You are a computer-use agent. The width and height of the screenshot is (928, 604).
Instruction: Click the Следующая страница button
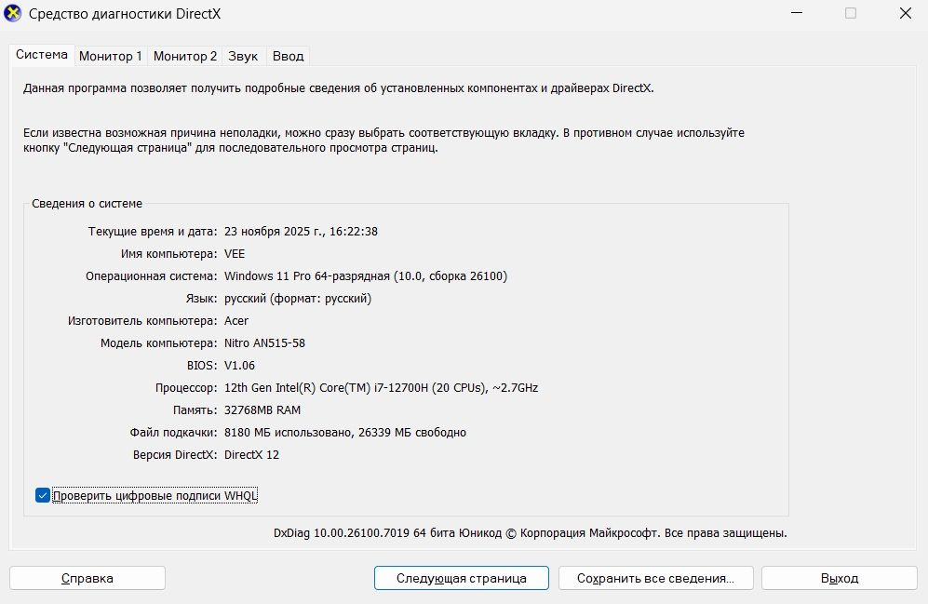coord(461,578)
